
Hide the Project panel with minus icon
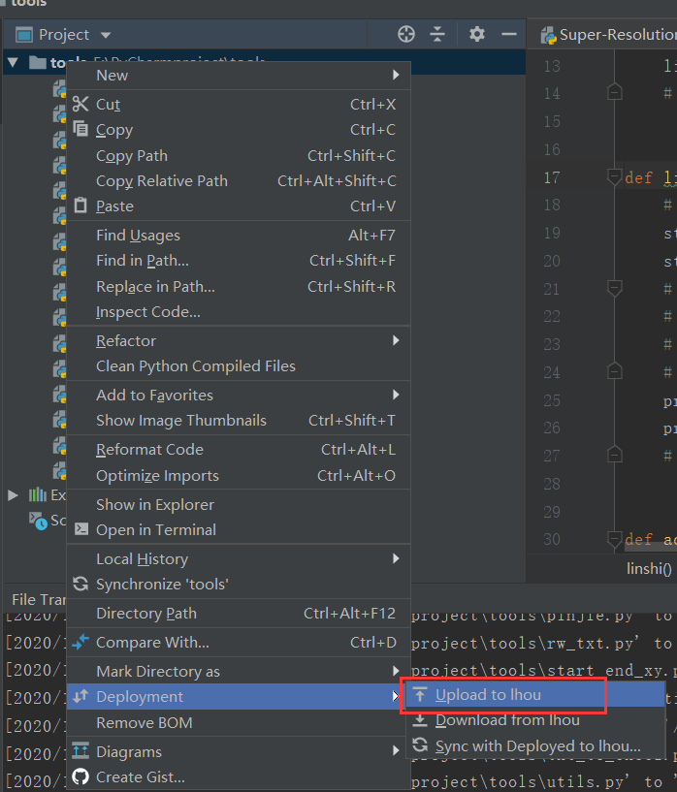point(509,34)
